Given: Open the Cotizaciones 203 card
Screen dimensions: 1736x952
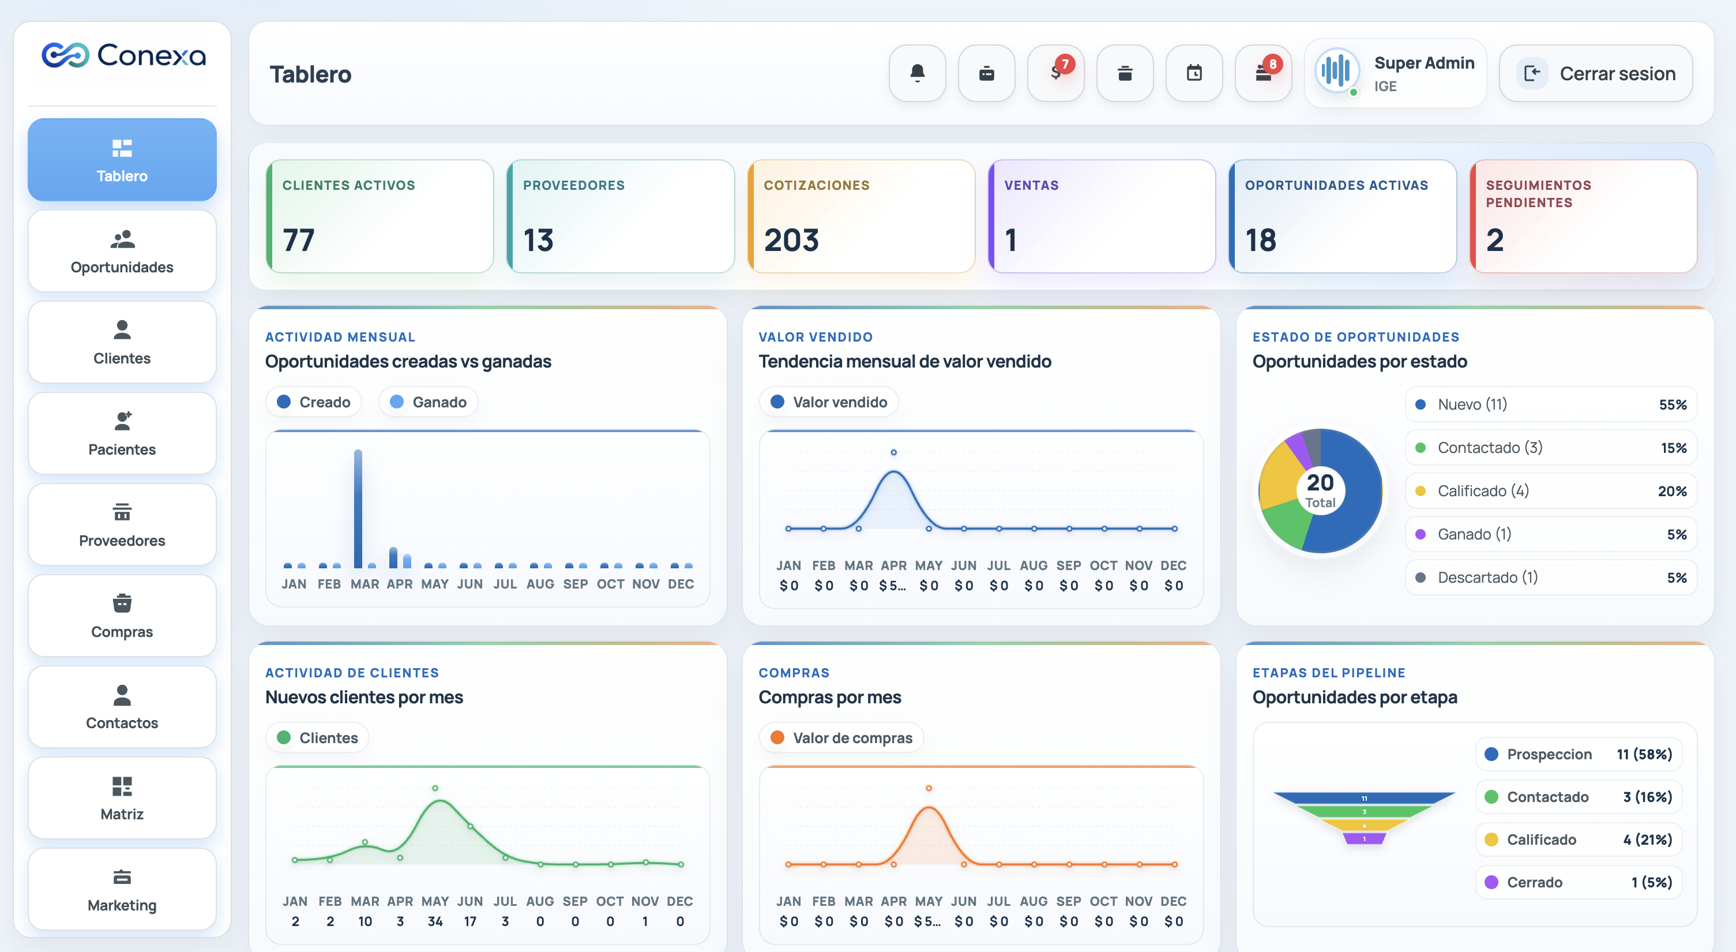Looking at the screenshot, I should (861, 216).
